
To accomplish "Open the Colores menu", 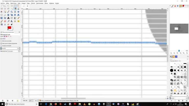I will (x=33, y=3).
